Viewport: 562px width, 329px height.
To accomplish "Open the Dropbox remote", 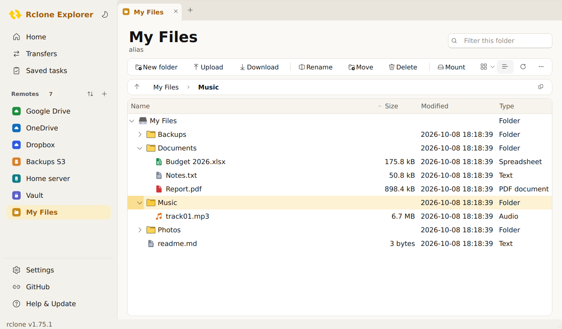I will (x=59, y=145).
